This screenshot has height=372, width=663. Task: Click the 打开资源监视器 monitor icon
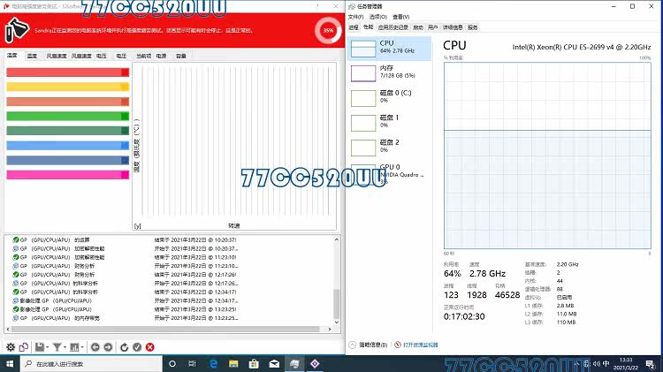coord(398,345)
